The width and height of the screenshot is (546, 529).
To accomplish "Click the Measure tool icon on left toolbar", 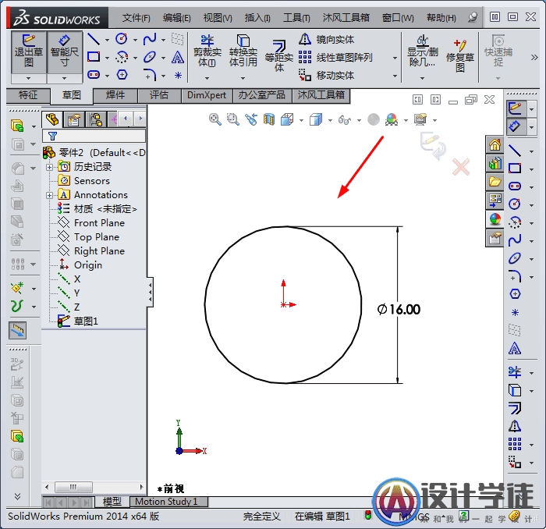I will click(17, 331).
